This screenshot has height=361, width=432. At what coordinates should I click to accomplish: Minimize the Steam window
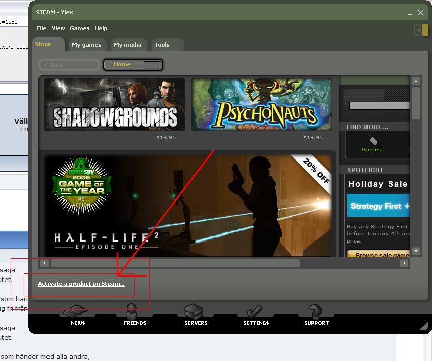coord(410,13)
